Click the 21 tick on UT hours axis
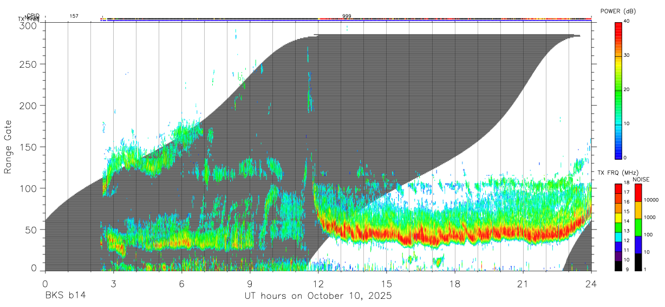 pyautogui.click(x=523, y=284)
